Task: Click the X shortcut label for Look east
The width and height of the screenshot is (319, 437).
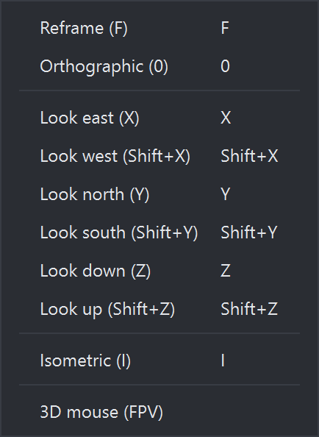Action: 226,118
